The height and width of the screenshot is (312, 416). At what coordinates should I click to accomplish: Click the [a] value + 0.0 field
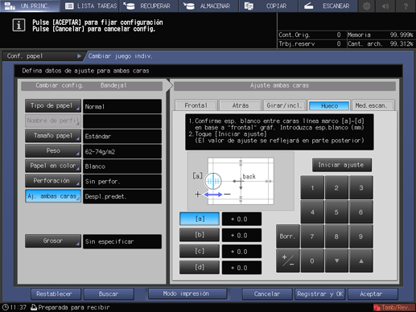point(241,219)
